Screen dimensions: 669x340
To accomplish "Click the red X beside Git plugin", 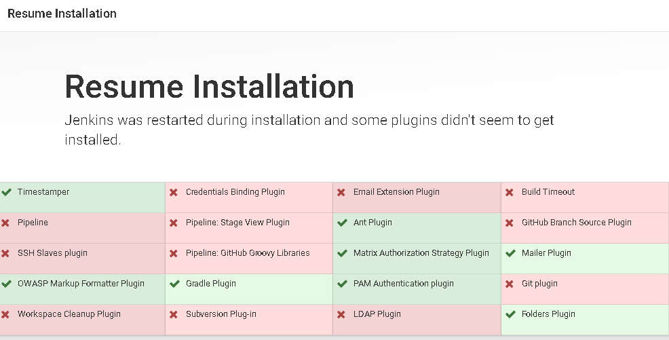I will click(510, 284).
